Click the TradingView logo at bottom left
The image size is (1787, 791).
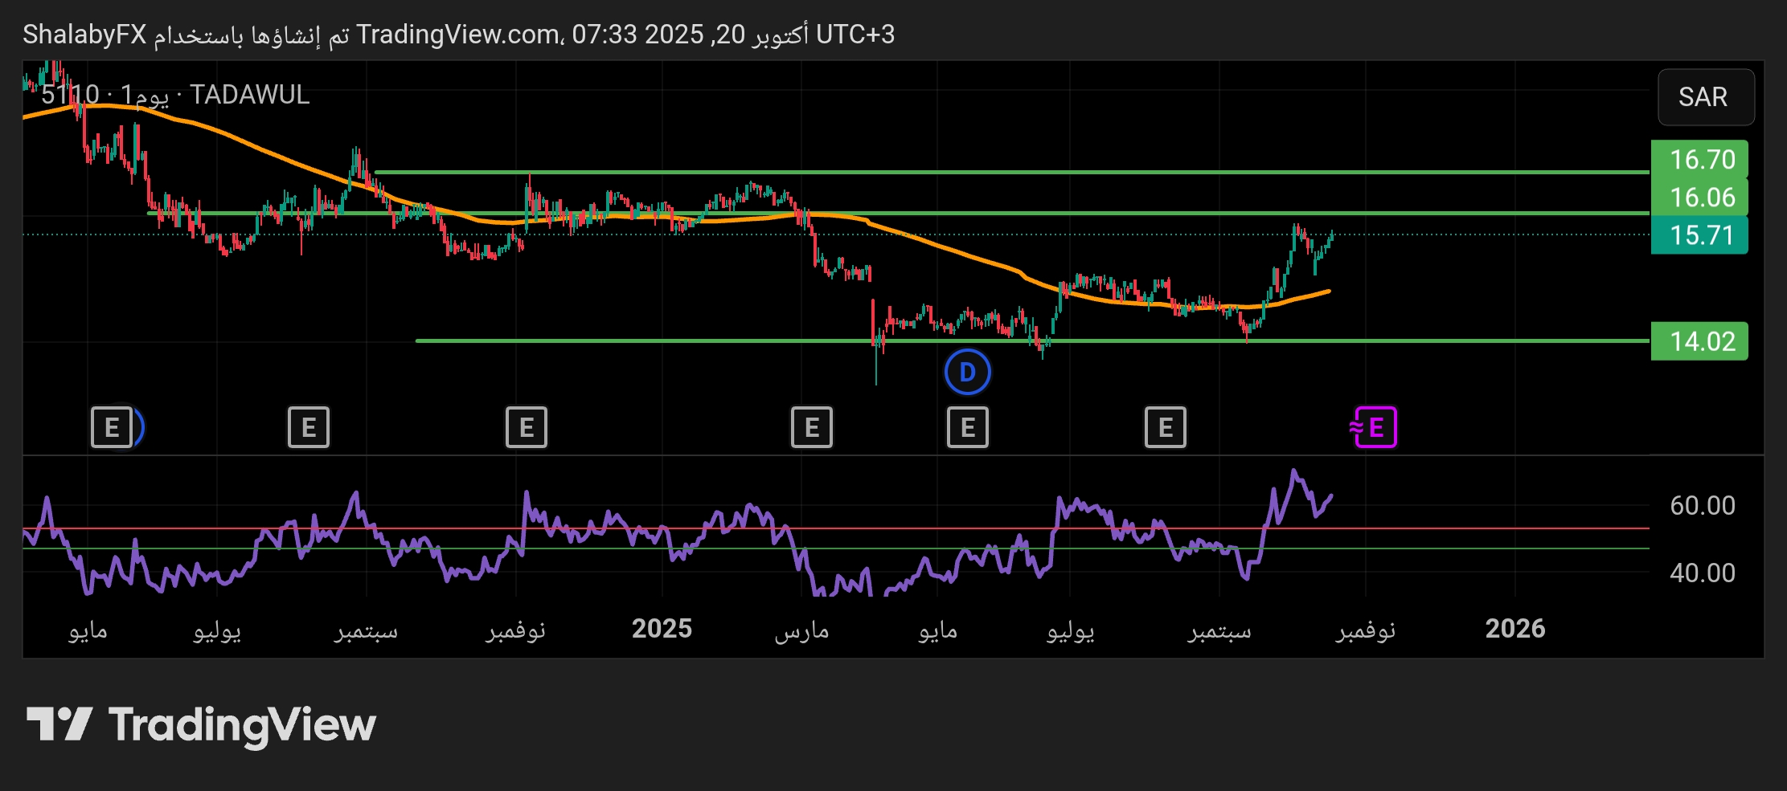201,724
